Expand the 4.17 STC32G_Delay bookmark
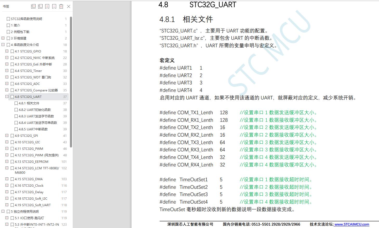Viewport: 379px width, 228px height. pyautogui.click(x=7, y=192)
